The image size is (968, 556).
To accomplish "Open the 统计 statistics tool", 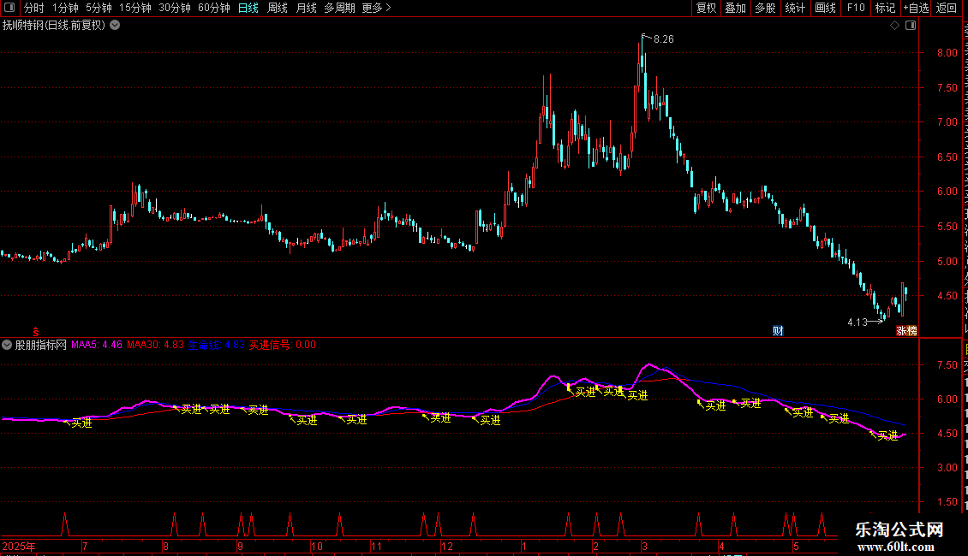I will click(x=794, y=8).
